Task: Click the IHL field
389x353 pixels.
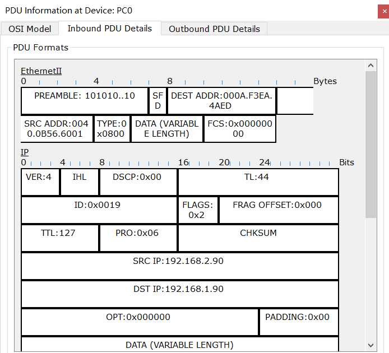Action: pyautogui.click(x=80, y=182)
